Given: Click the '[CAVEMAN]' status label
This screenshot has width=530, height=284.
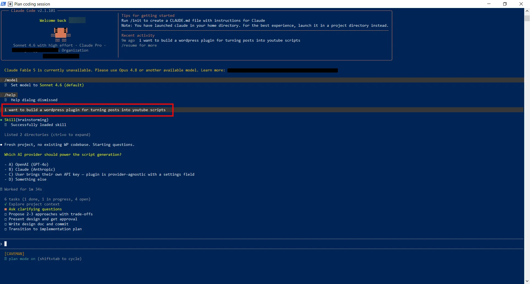Looking at the screenshot, I should tap(14, 254).
